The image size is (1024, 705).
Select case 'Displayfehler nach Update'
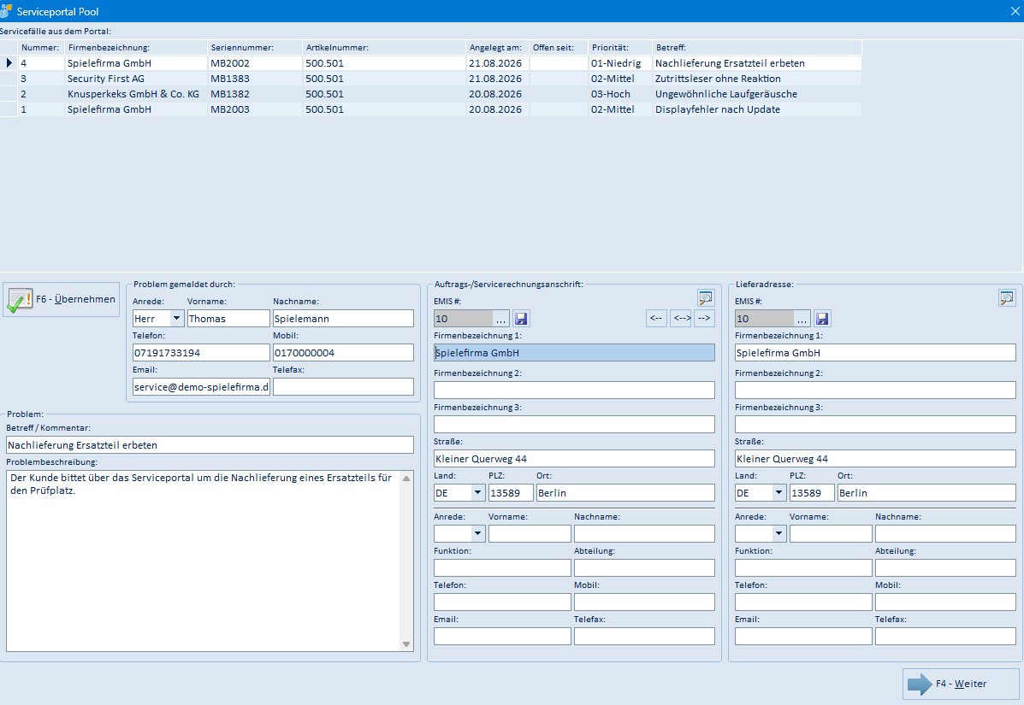coord(757,109)
